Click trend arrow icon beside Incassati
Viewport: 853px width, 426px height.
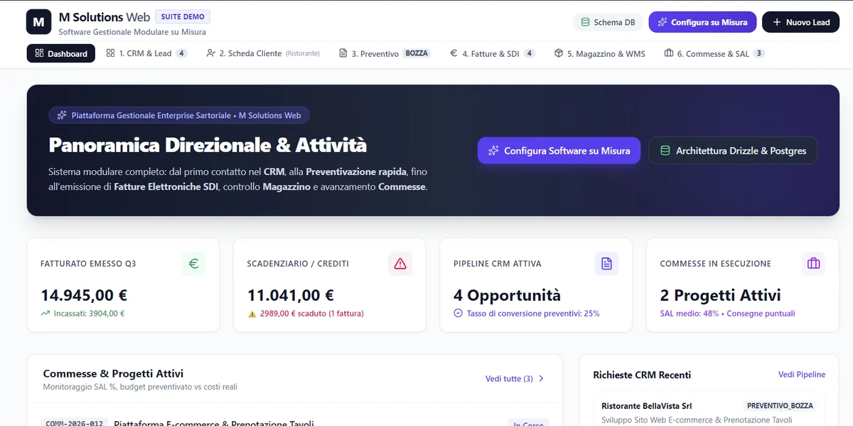tap(45, 313)
